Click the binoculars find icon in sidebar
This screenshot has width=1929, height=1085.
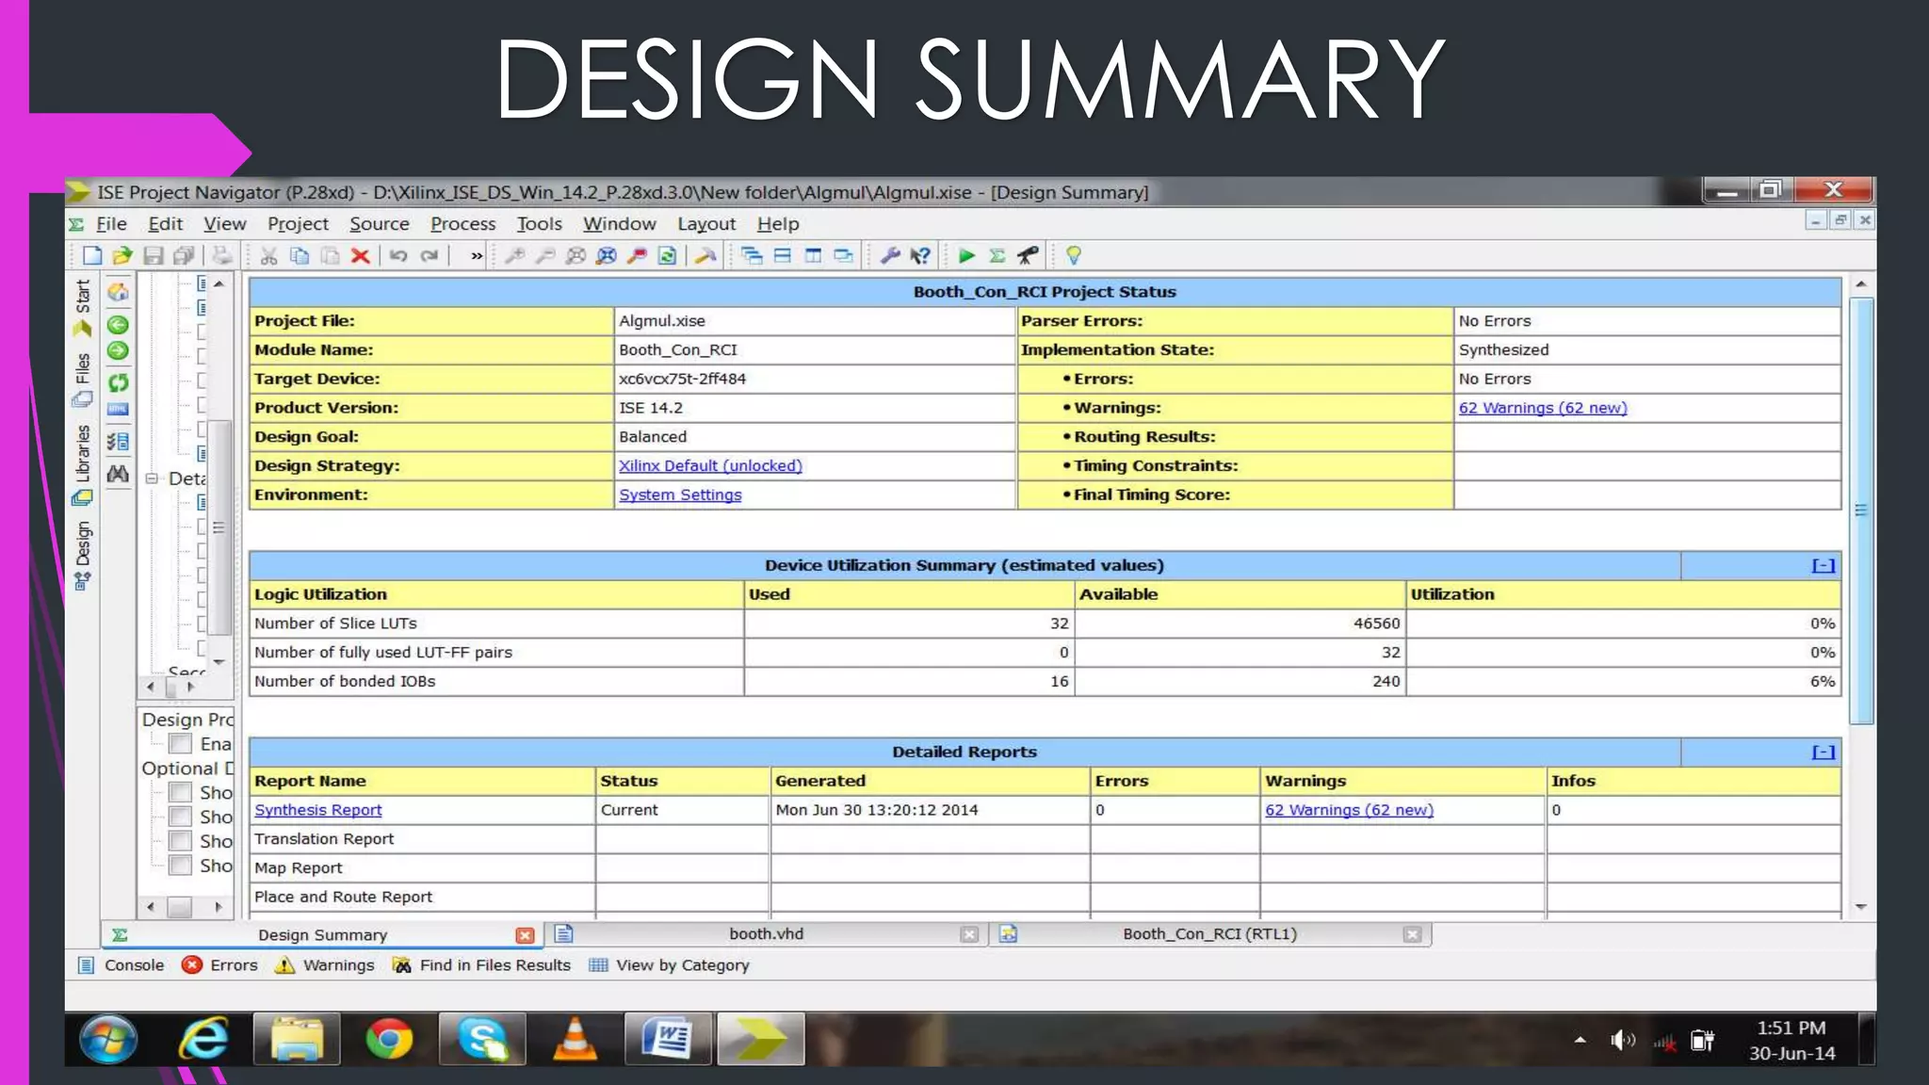(x=118, y=474)
